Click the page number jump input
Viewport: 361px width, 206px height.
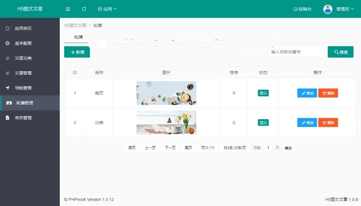point(268,148)
